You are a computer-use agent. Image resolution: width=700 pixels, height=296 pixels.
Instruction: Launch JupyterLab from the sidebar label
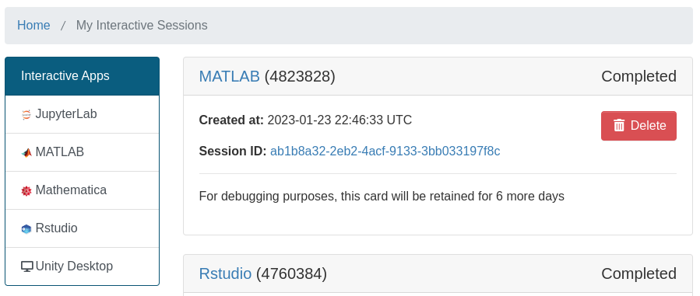[66, 114]
